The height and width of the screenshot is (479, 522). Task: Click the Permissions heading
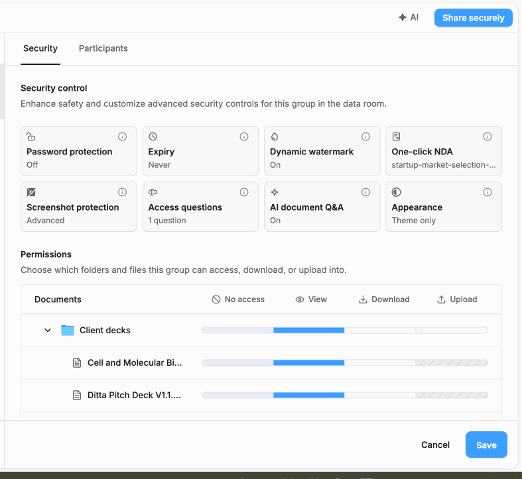point(46,254)
